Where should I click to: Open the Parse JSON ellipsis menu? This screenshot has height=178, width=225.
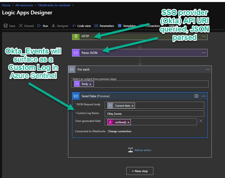pyautogui.click(x=204, y=53)
